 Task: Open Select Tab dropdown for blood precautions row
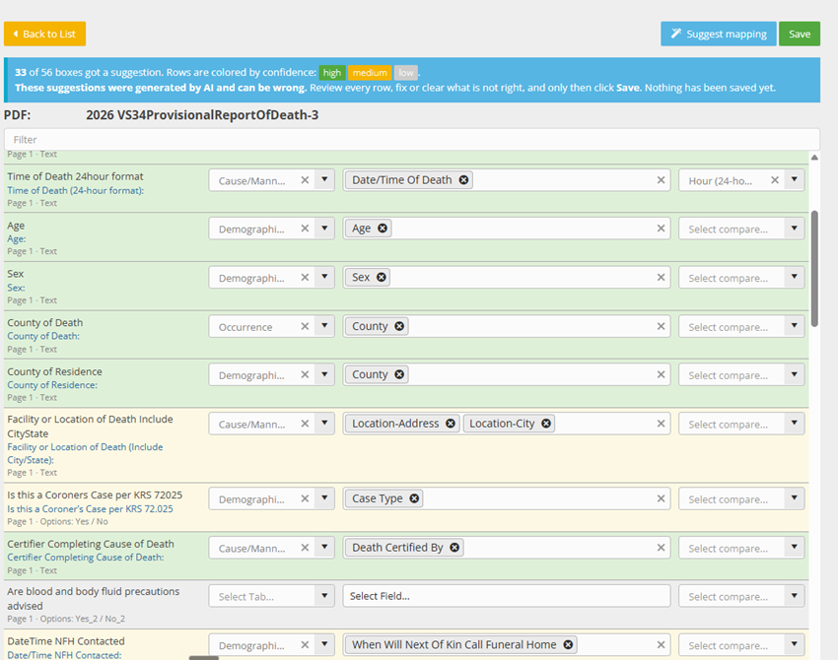[324, 595]
